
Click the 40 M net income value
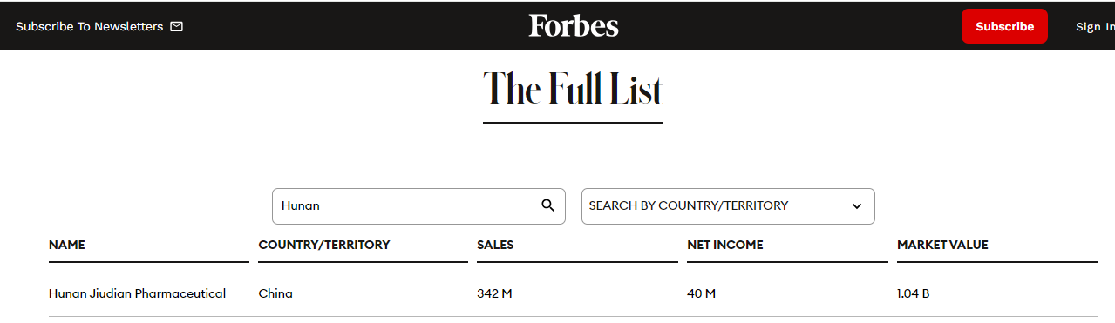coord(701,293)
